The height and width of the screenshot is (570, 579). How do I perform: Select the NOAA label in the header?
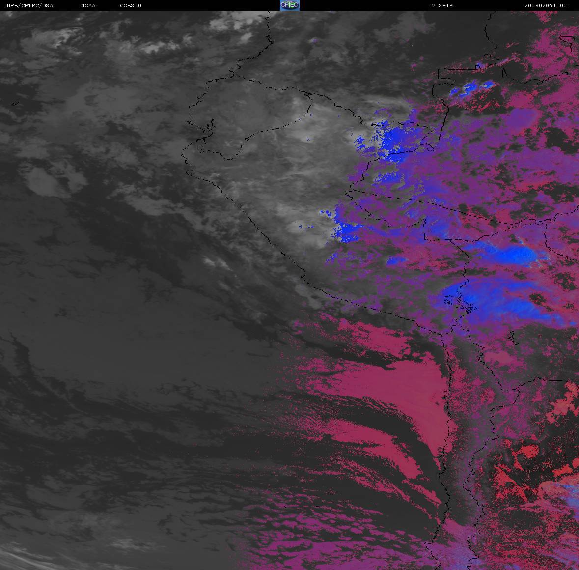pyautogui.click(x=88, y=5)
